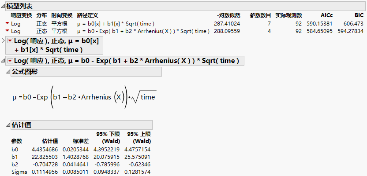Expand the collapsed b0[x] + b1[x] model outline
This screenshot has width=367, height=176.
[x=4, y=41]
